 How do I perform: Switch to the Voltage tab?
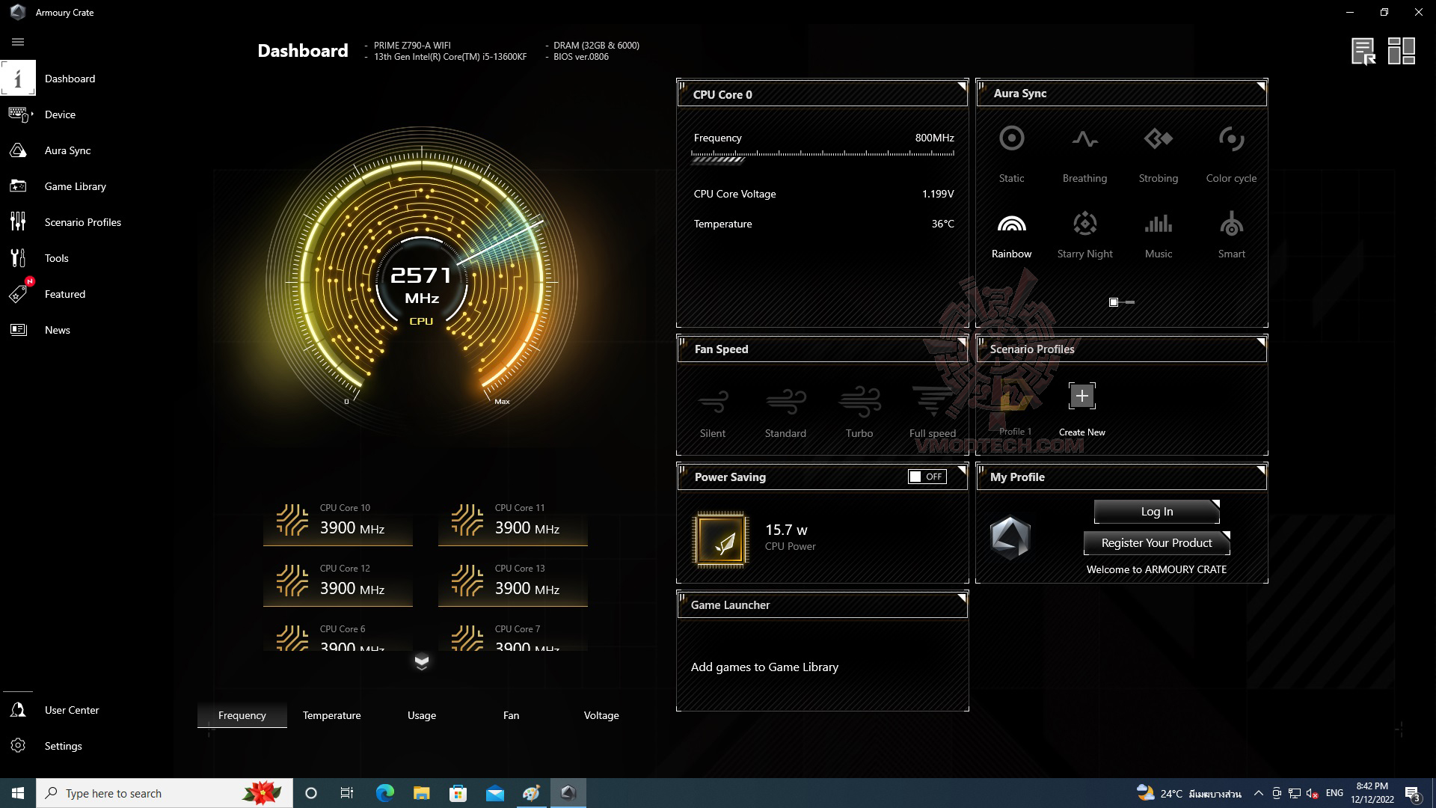tap(601, 715)
